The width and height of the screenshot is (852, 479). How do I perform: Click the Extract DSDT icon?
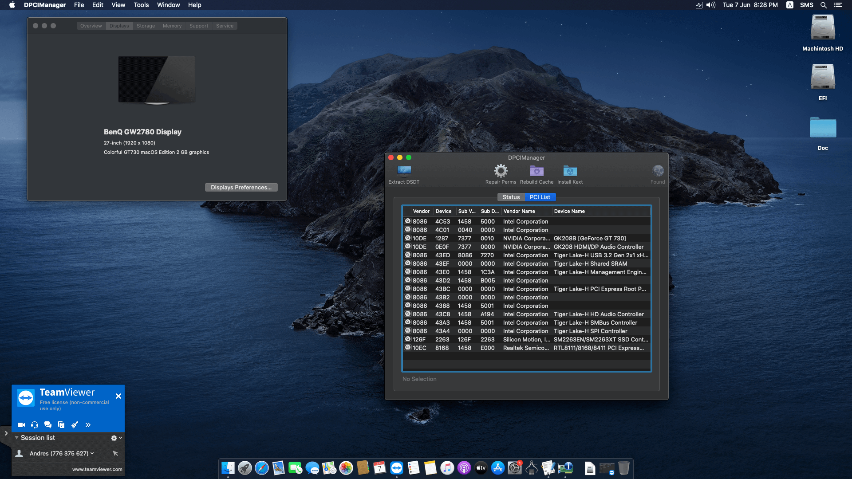pos(403,173)
